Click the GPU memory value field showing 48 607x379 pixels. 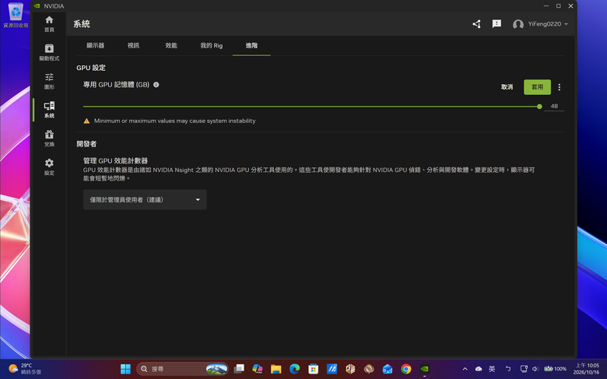pos(554,106)
